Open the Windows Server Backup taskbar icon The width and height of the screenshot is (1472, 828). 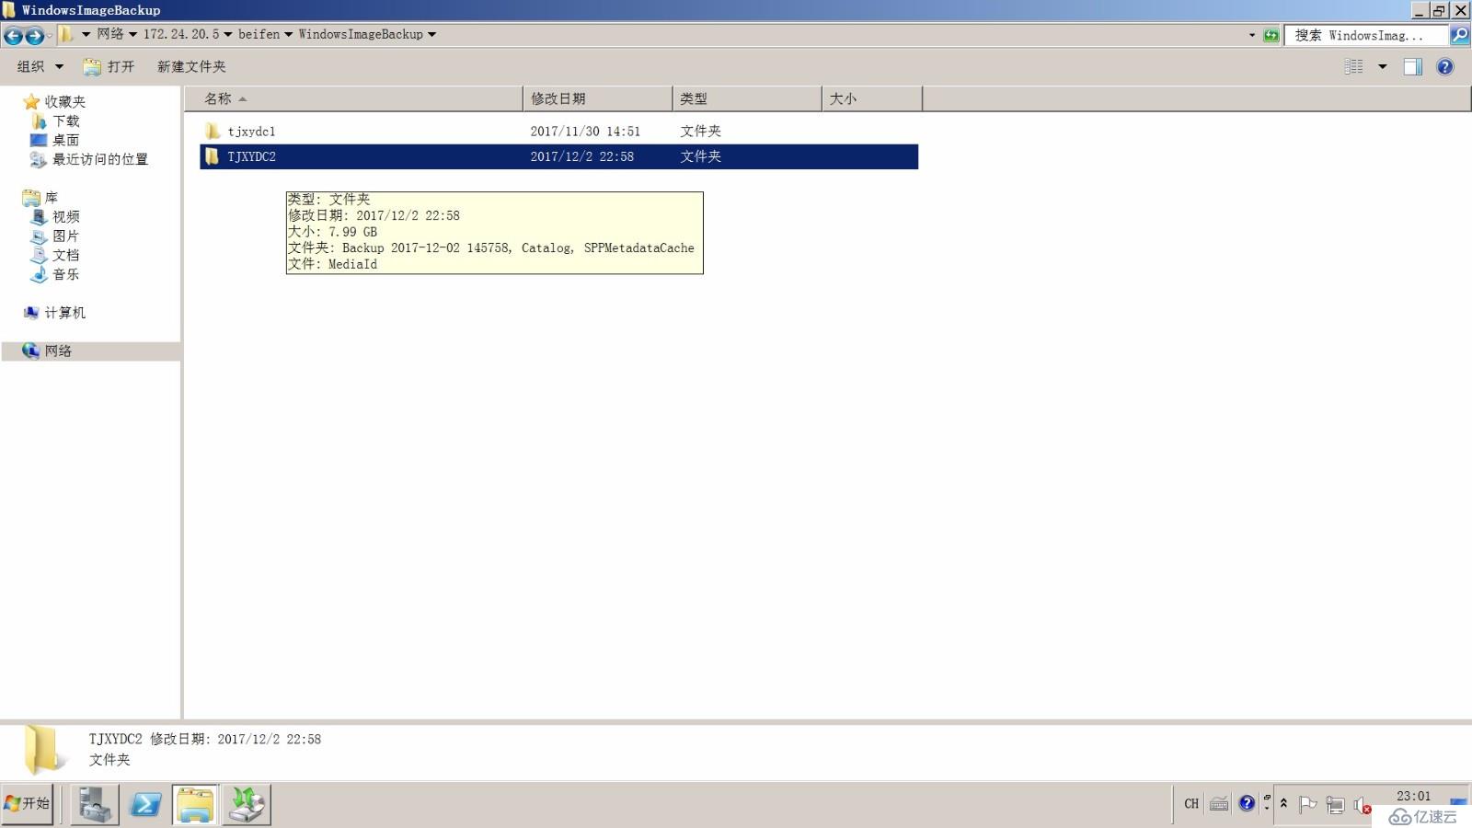(246, 805)
